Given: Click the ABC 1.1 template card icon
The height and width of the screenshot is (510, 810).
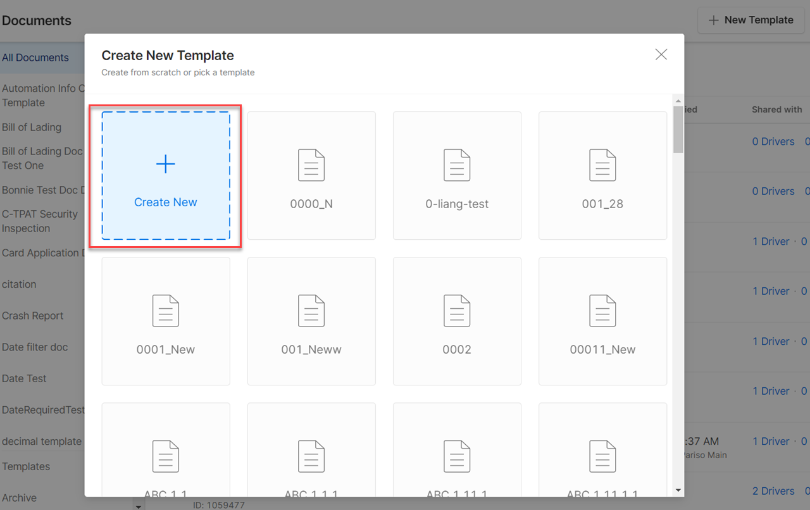Looking at the screenshot, I should (x=166, y=456).
